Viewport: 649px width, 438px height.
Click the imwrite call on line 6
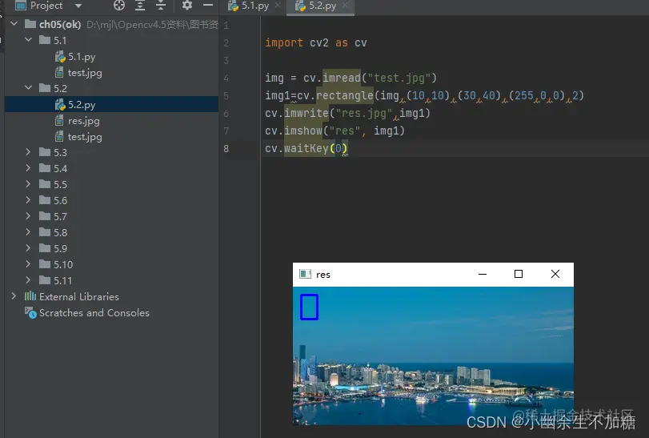(x=306, y=113)
